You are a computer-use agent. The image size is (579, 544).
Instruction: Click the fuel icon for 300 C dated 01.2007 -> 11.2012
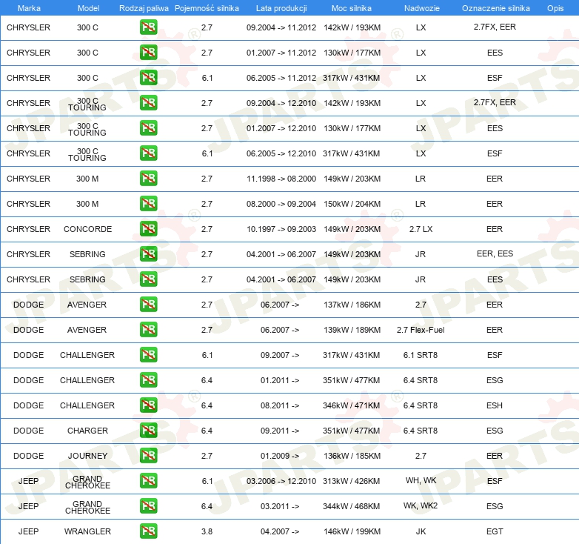pyautogui.click(x=148, y=52)
